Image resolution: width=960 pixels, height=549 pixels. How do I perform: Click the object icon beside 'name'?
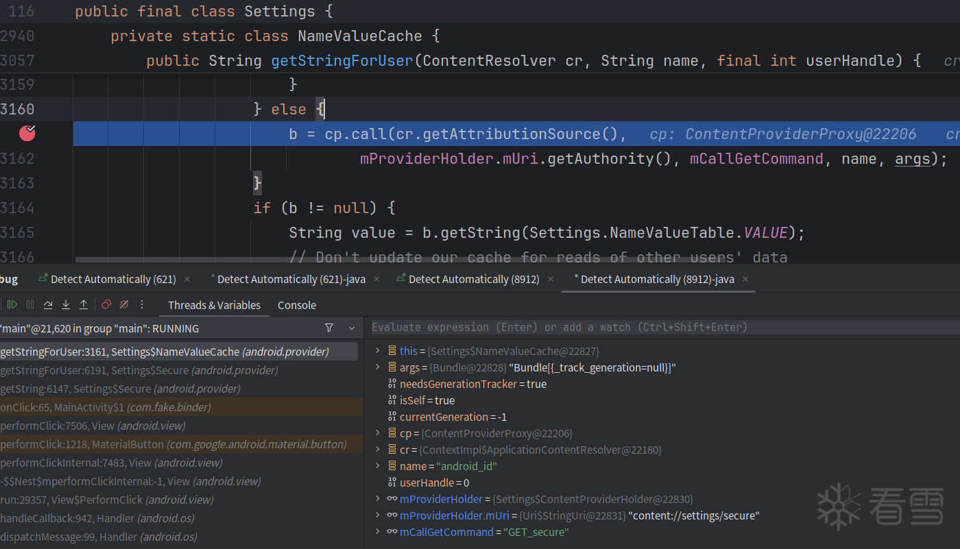pos(392,466)
